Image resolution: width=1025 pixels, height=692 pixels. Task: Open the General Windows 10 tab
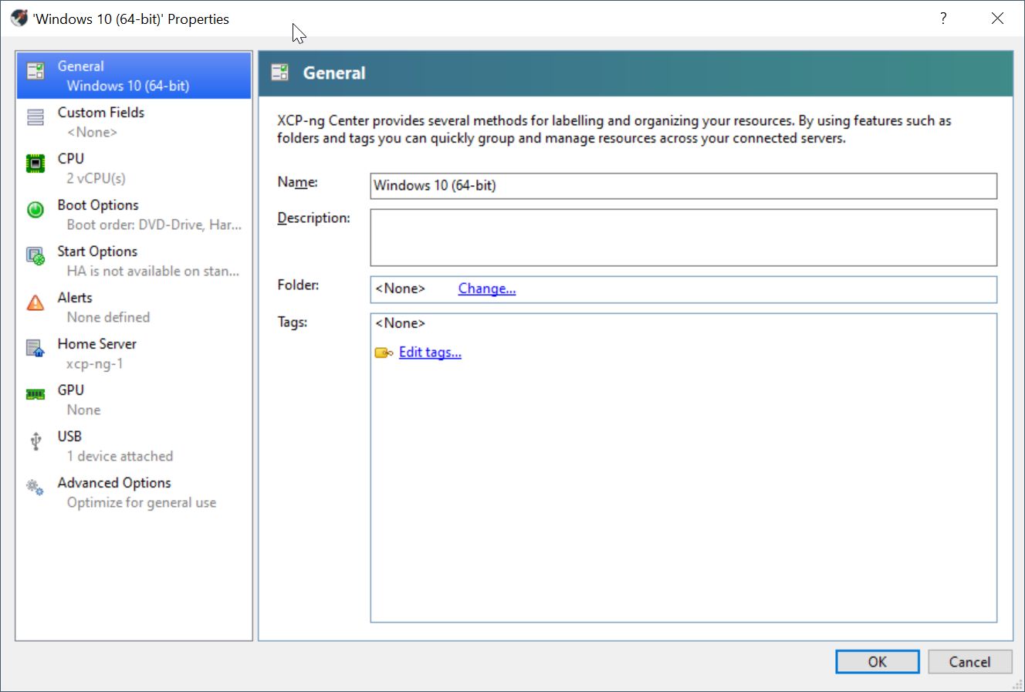click(134, 76)
